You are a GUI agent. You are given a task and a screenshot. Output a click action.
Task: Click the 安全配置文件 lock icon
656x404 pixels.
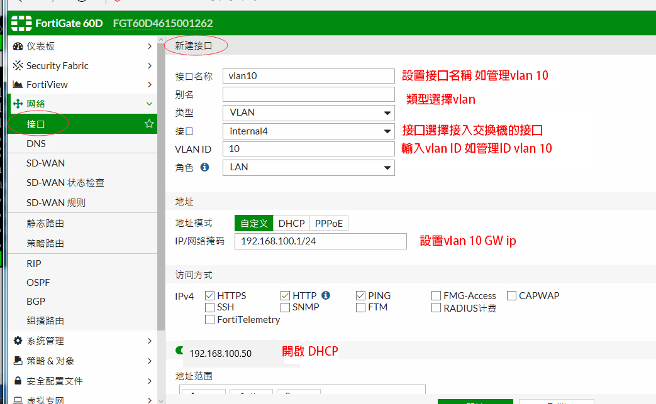pos(18,381)
